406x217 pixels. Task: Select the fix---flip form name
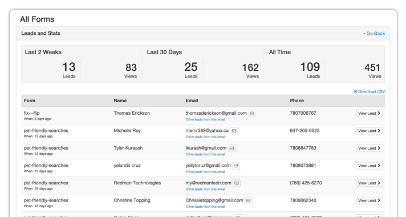click(31, 113)
